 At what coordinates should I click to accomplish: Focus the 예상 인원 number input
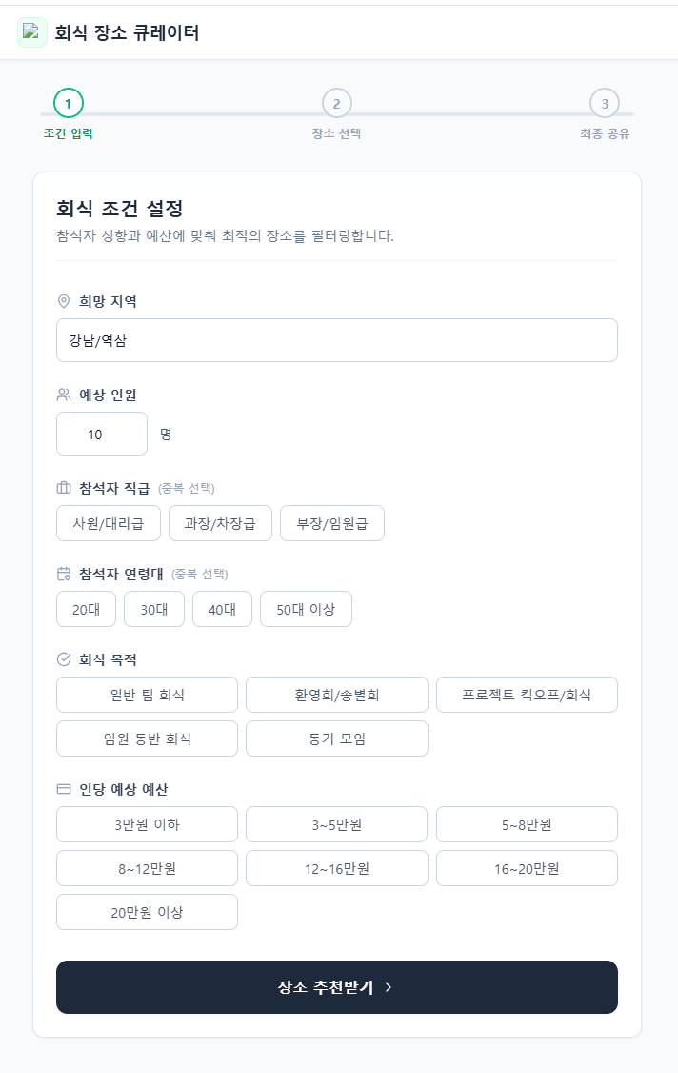[102, 434]
